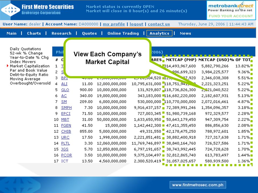
Task: Open the JGS stock link
Action: [65, 149]
